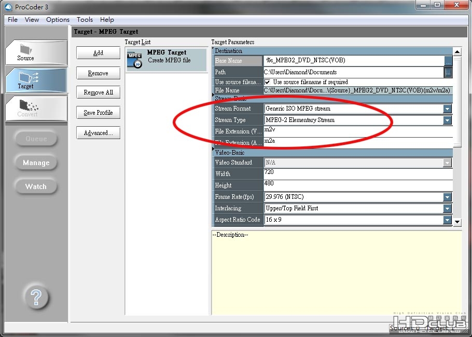Open the Convert tab
This screenshot has height=337, width=472.
click(36, 108)
